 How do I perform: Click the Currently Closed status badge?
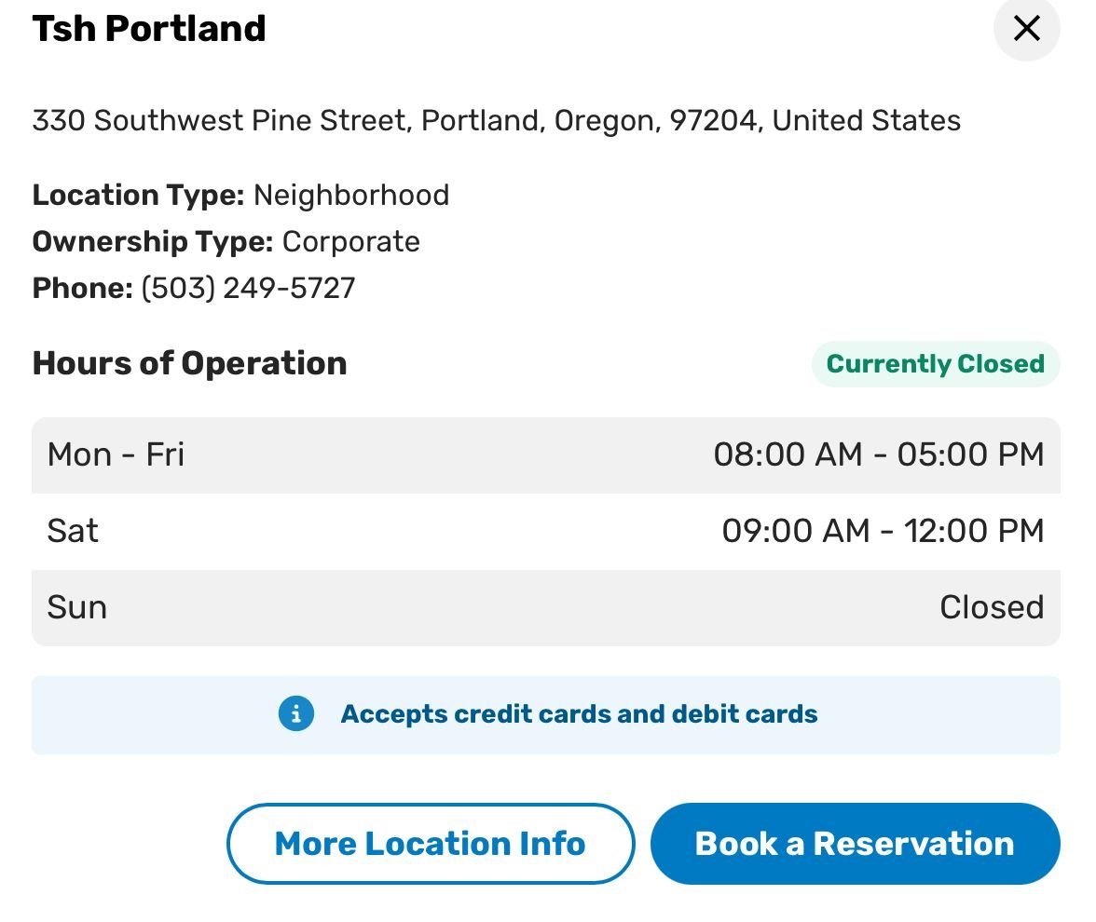(x=935, y=363)
